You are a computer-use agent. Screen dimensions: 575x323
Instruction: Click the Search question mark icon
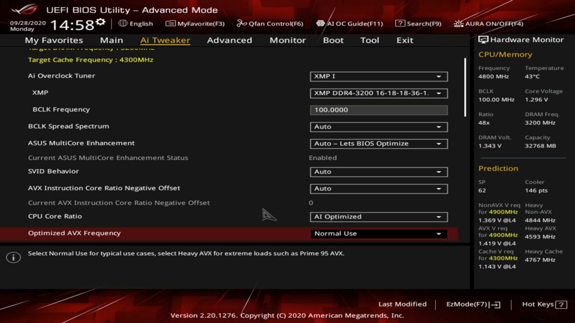(400, 24)
